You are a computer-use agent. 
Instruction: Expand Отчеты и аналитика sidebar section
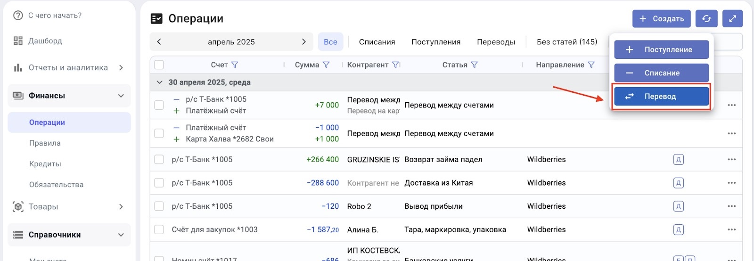(121, 68)
